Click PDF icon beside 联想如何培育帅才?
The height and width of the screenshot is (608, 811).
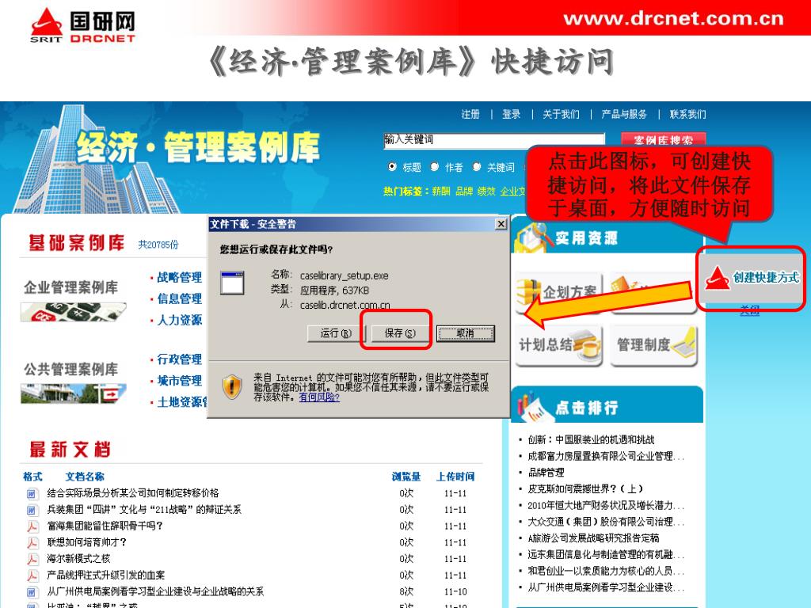(x=32, y=543)
